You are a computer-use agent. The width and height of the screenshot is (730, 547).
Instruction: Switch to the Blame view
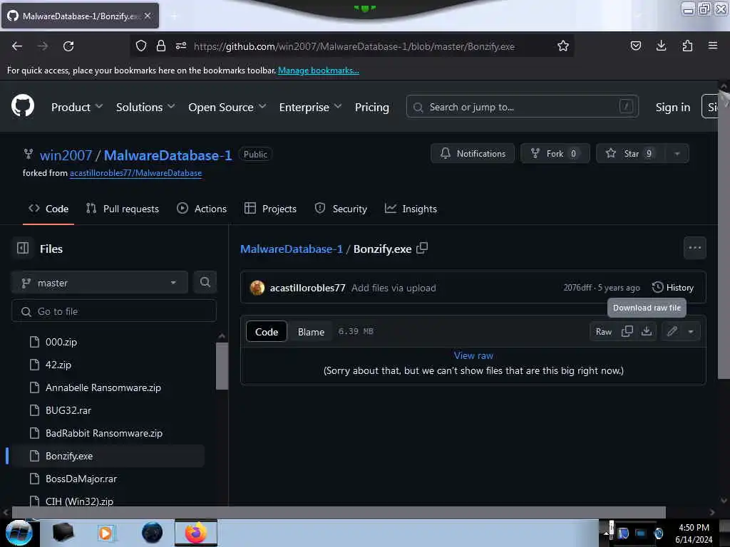(311, 332)
